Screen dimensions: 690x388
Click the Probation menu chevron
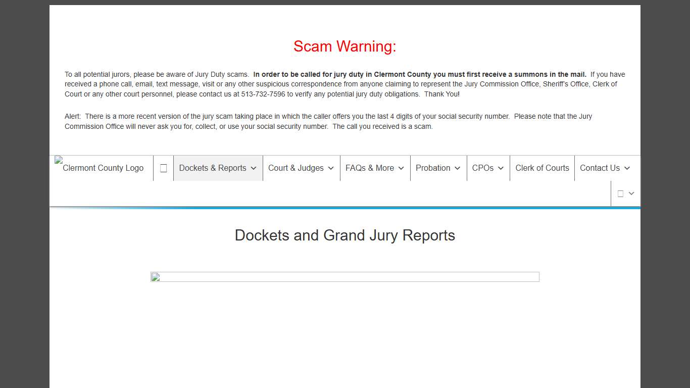click(458, 168)
